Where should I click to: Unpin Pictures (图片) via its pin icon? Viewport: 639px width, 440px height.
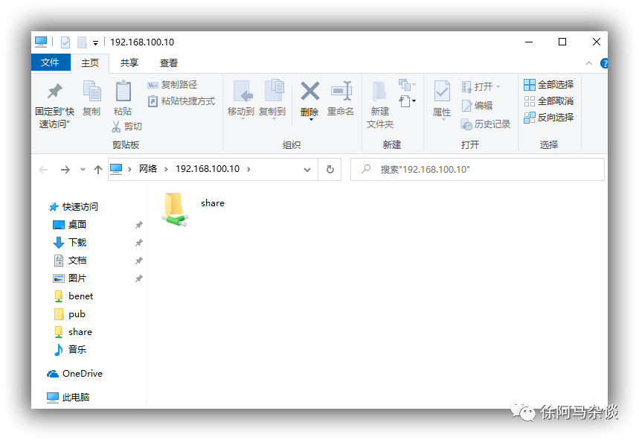click(x=139, y=278)
